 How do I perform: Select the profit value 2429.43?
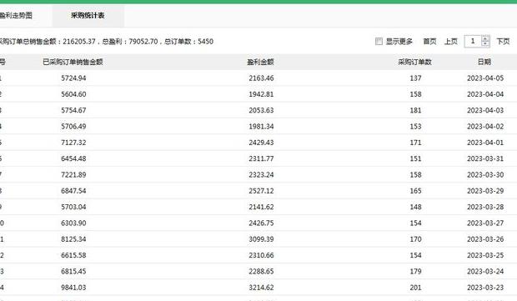(261, 143)
